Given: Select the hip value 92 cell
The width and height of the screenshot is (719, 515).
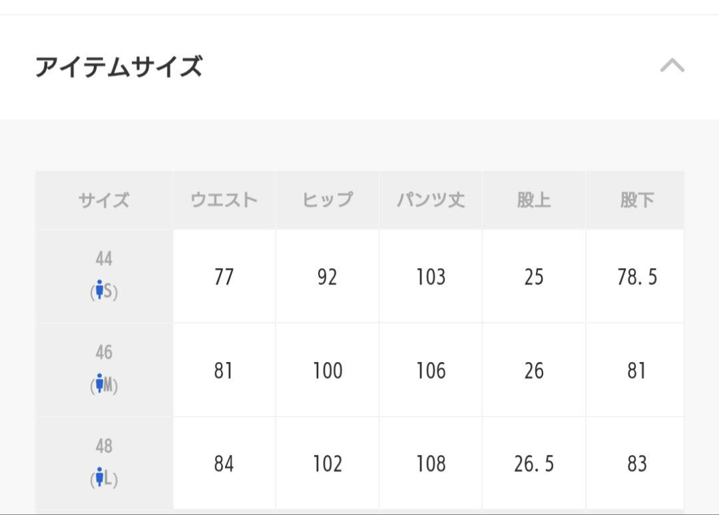Looking at the screenshot, I should click(328, 276).
